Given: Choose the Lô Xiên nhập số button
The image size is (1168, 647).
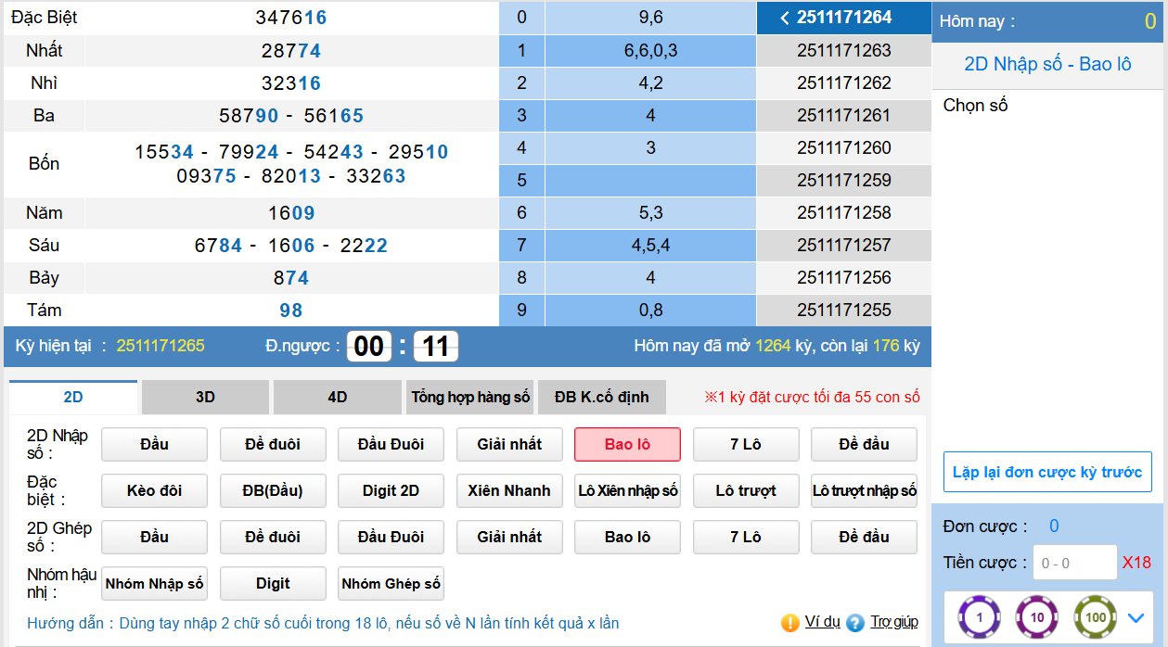Looking at the screenshot, I should pyautogui.click(x=627, y=490).
